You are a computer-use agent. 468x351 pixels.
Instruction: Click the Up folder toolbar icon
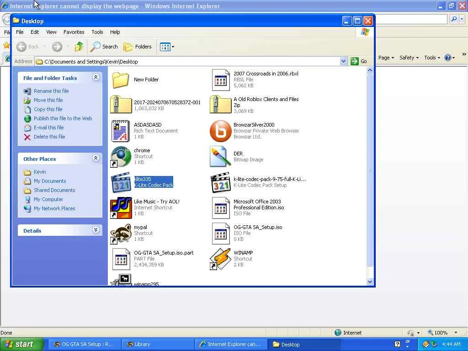tap(79, 47)
